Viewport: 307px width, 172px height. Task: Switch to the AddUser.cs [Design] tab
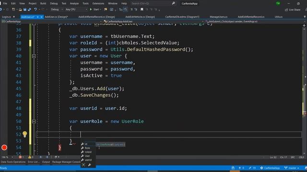tap(56, 17)
